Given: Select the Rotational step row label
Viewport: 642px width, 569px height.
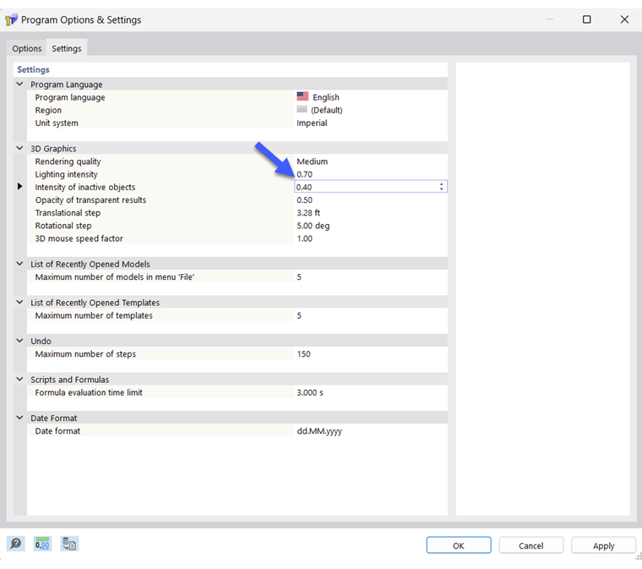Looking at the screenshot, I should (x=63, y=226).
